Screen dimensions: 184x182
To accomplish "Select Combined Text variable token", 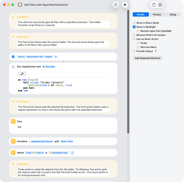I will (x=59, y=153).
